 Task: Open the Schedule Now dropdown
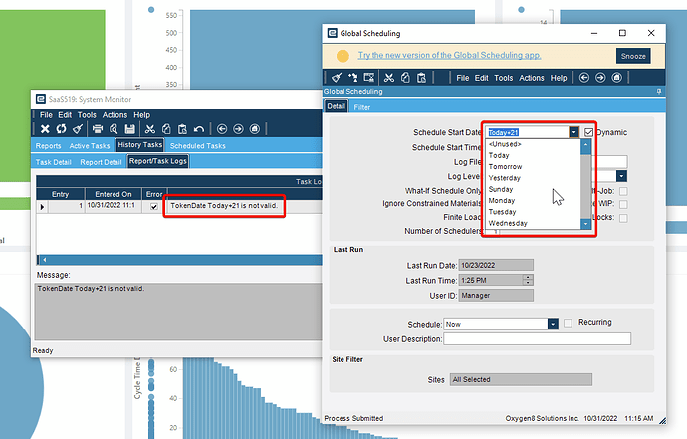tap(553, 324)
